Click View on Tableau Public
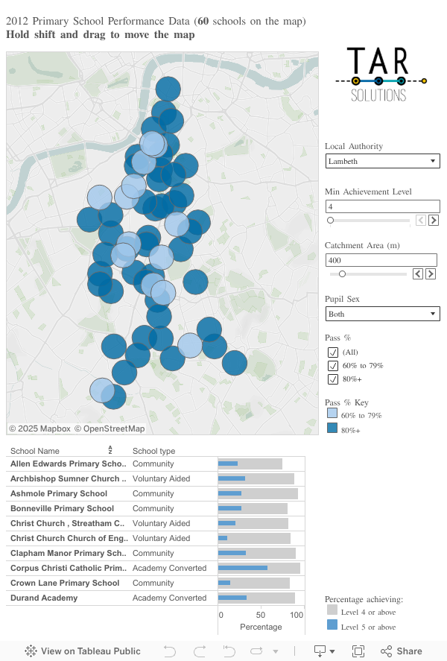This screenshot has width=447, height=661. pos(82,651)
